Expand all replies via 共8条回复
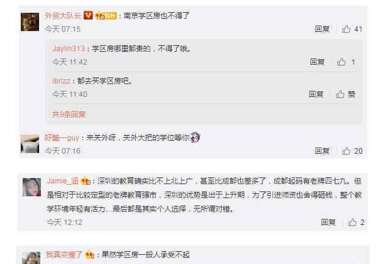The height and width of the screenshot is (264, 383). click(69, 114)
